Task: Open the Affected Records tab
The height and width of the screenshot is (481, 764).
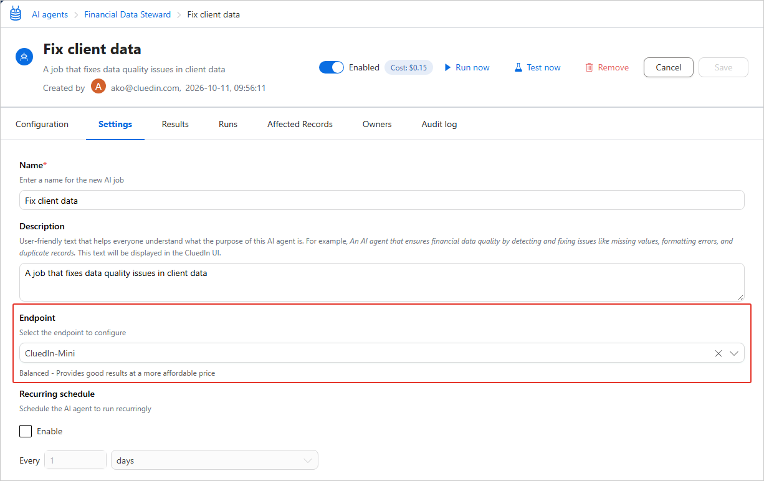Action: pyautogui.click(x=300, y=124)
